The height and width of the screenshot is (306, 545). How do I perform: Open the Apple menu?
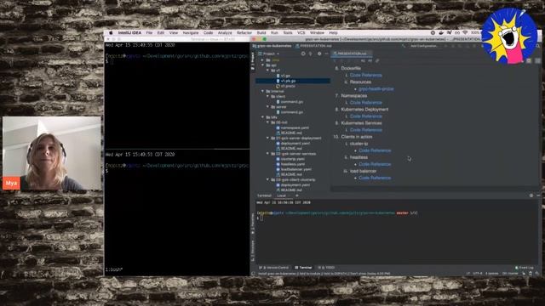[x=111, y=32]
